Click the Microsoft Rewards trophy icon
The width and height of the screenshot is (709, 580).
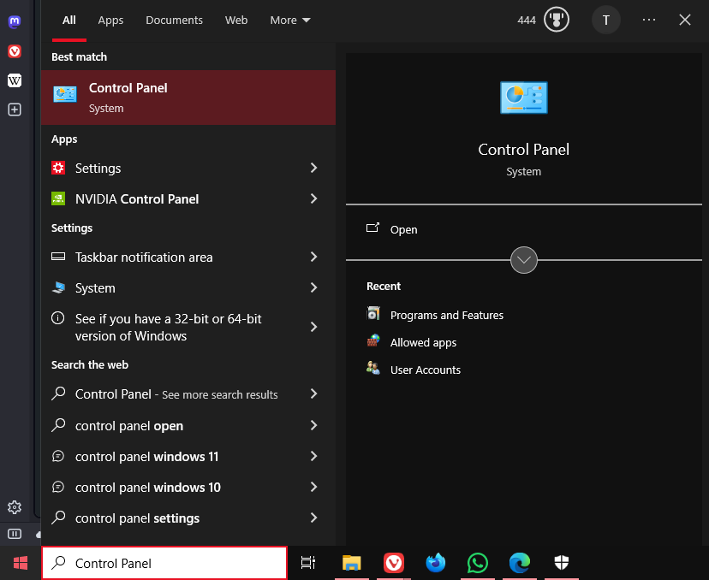pos(556,19)
